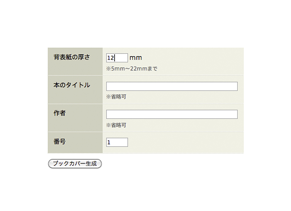This screenshot has width=291, height=211.
Task: Click empty area beside the 番号 input
Action: pyautogui.click(x=186, y=142)
